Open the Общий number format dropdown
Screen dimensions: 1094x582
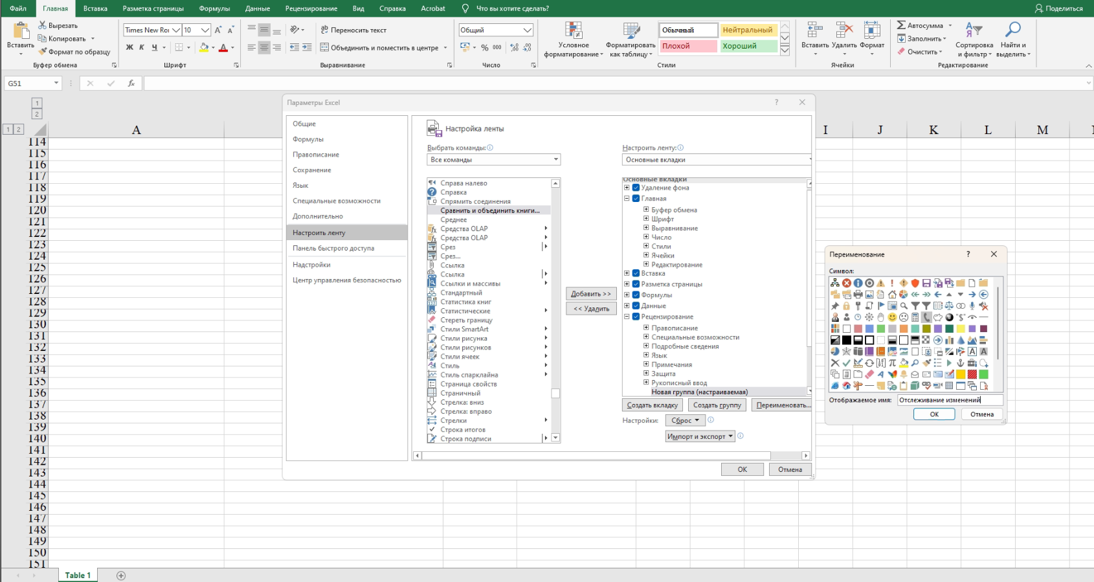pyautogui.click(x=528, y=30)
